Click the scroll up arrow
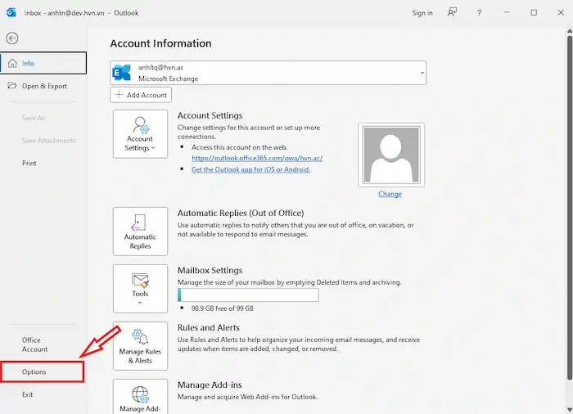The image size is (573, 414). pyautogui.click(x=570, y=31)
